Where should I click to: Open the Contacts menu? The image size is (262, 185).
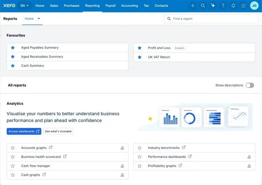click(x=161, y=5)
